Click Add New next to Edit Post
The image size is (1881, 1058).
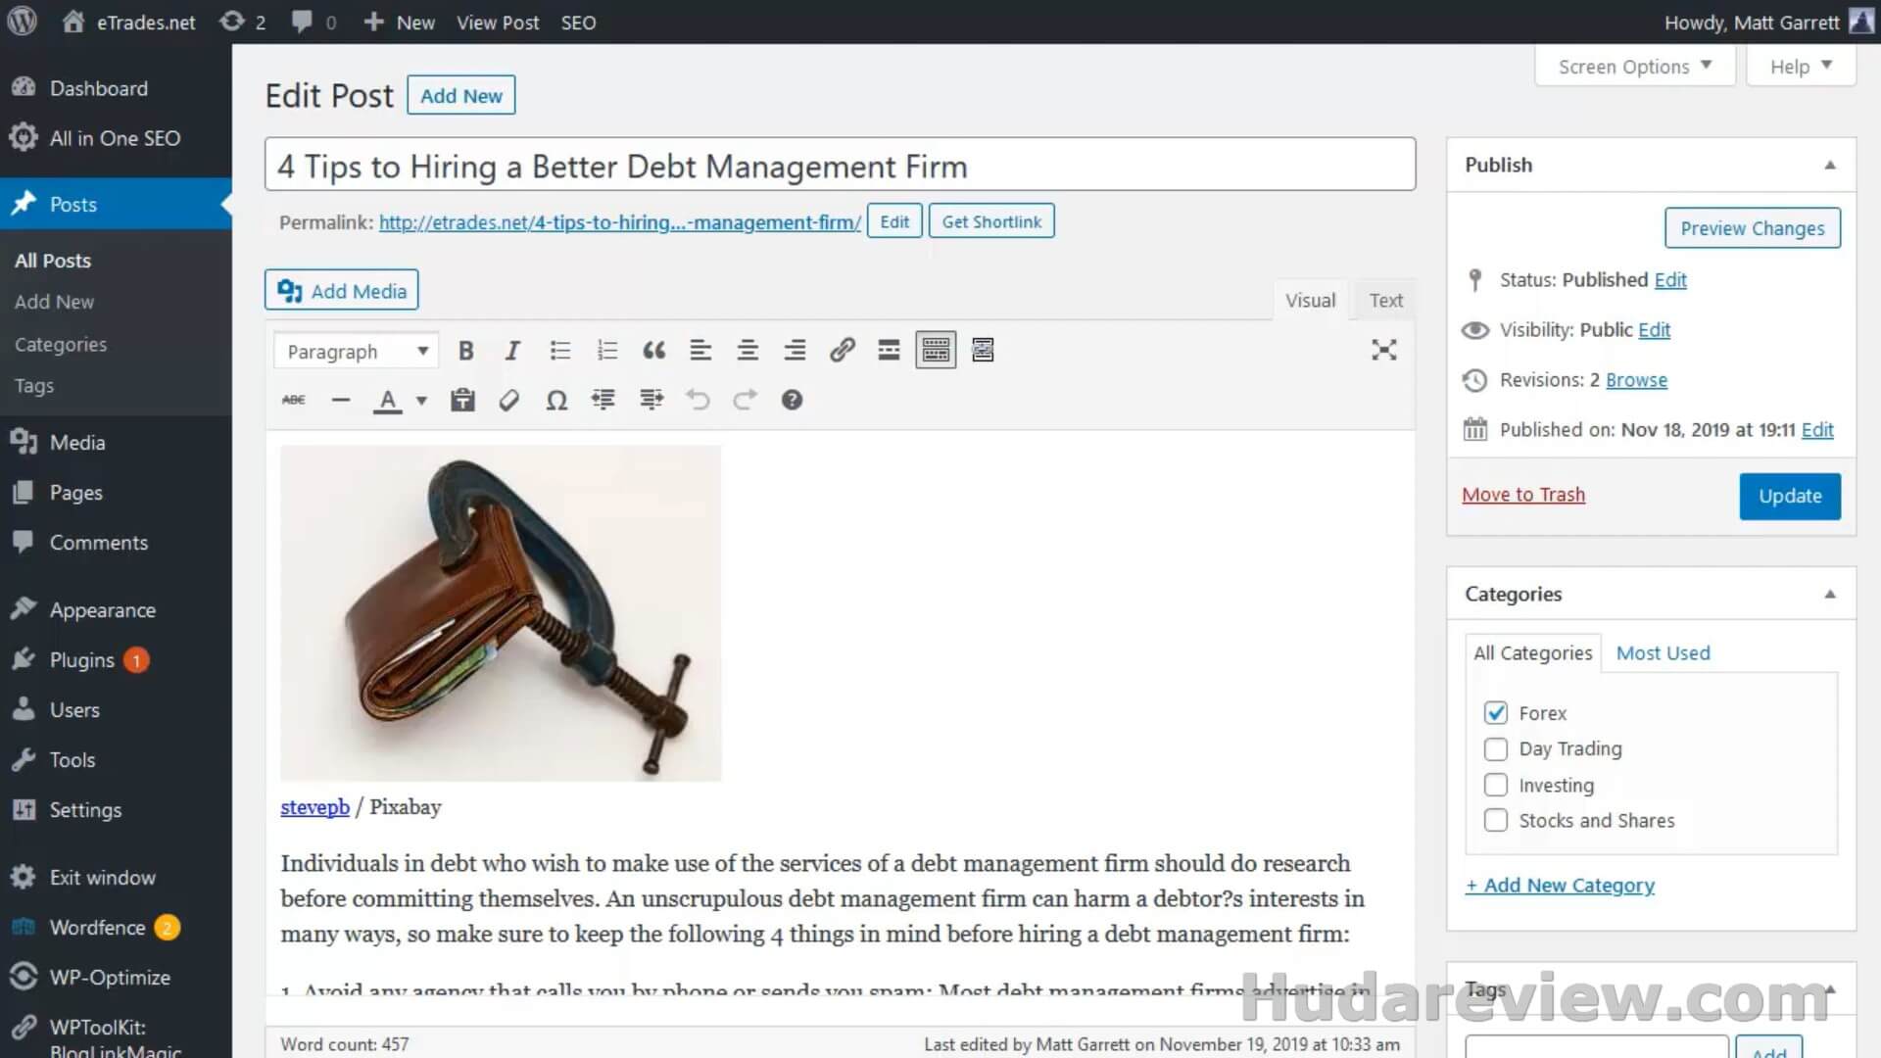click(460, 96)
